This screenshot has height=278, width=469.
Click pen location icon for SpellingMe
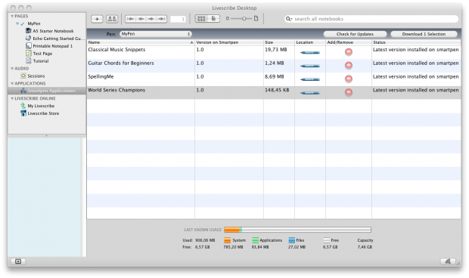[x=310, y=79]
